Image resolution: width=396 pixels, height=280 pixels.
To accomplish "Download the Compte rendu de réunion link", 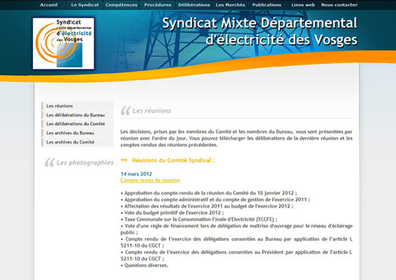I will [150, 181].
